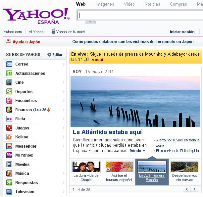203x197 pixels.
Task: Select the Web search tab
Action: (81, 4)
